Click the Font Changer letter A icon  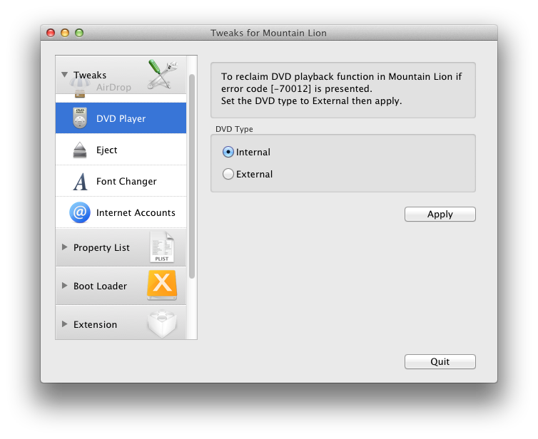[x=81, y=181]
